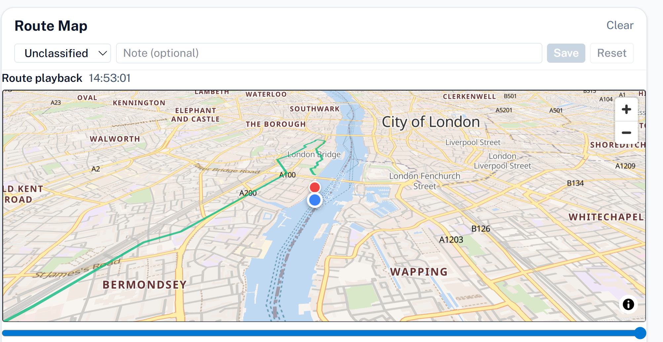Zoom out on the map with the minus icon
This screenshot has width=663, height=342.
pos(627,132)
